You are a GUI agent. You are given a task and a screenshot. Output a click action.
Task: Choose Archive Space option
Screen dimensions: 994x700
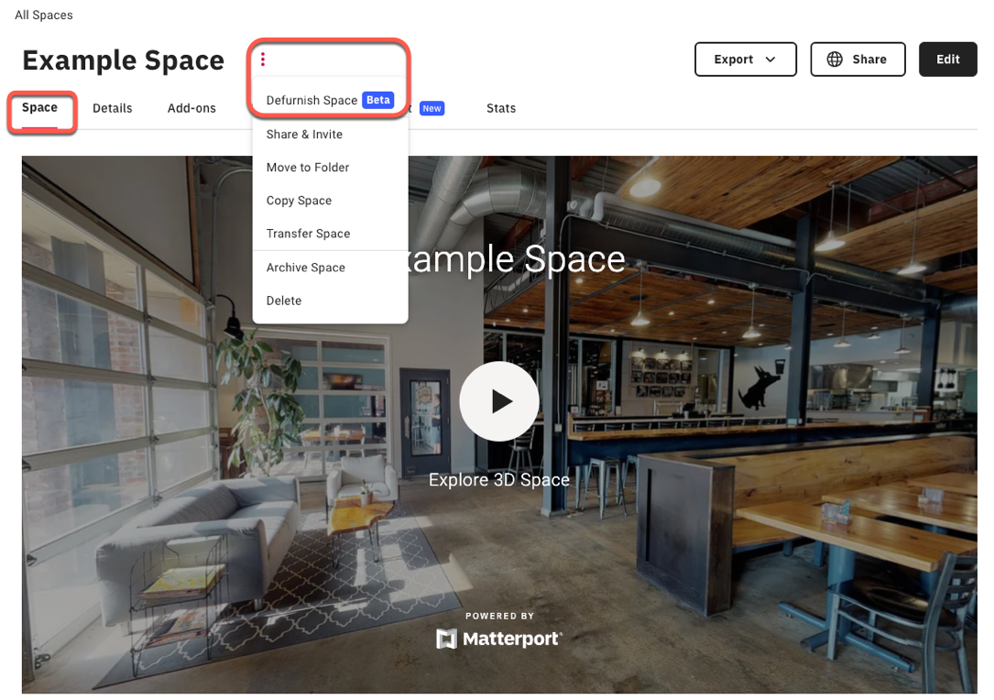330,268
